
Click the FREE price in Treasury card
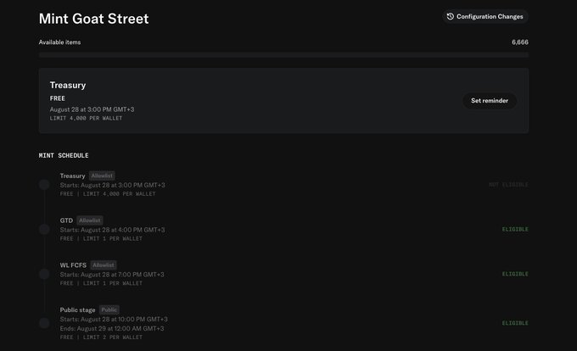[58, 98]
